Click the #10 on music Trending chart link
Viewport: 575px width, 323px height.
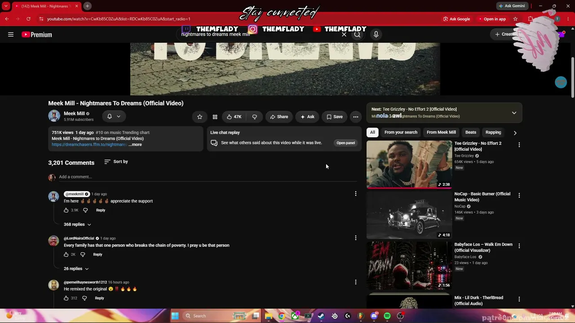(x=123, y=132)
